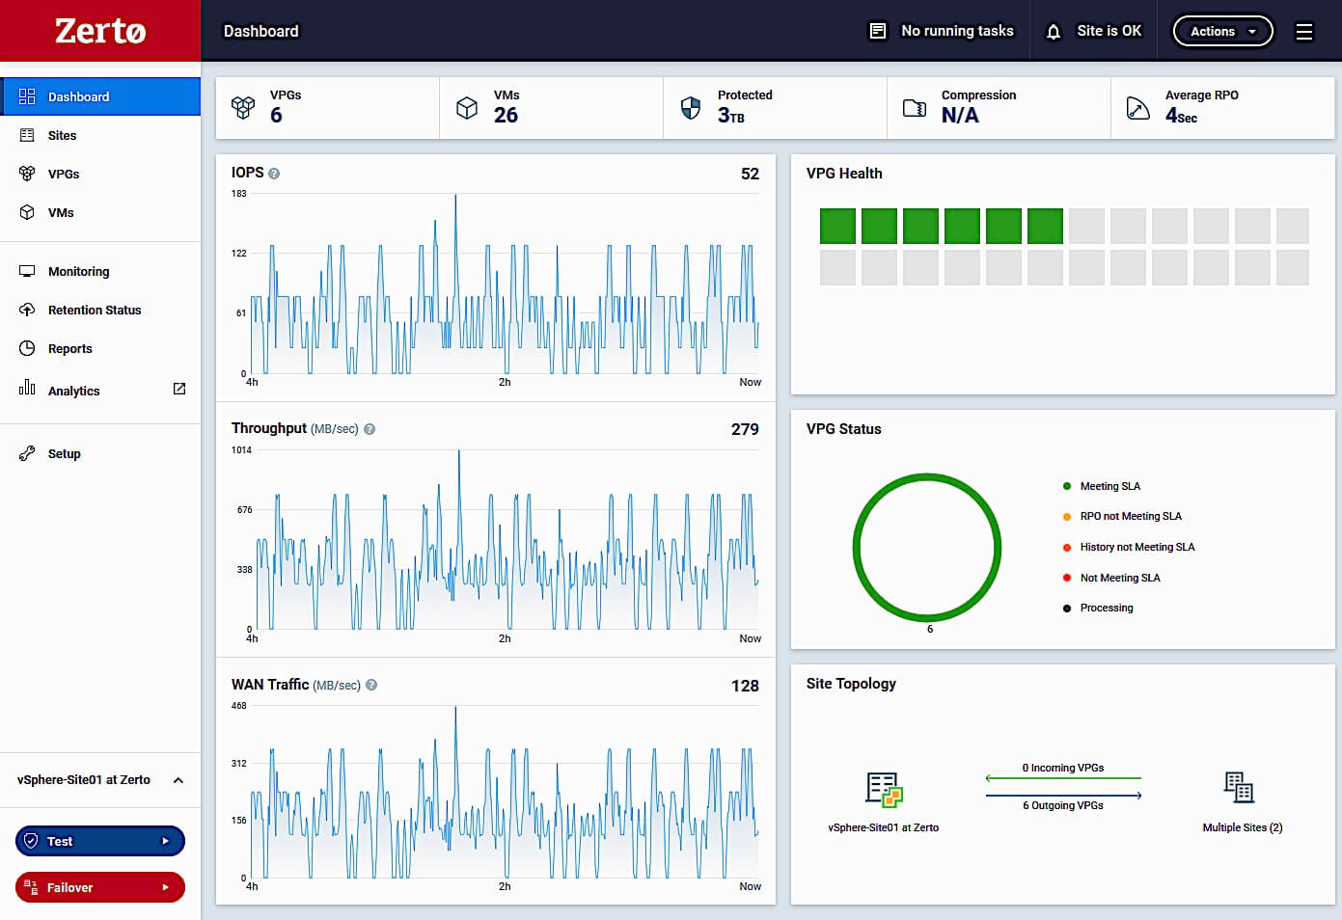Viewport: 1342px width, 920px height.
Task: Click the Monitoring screen icon
Action: pos(27,271)
